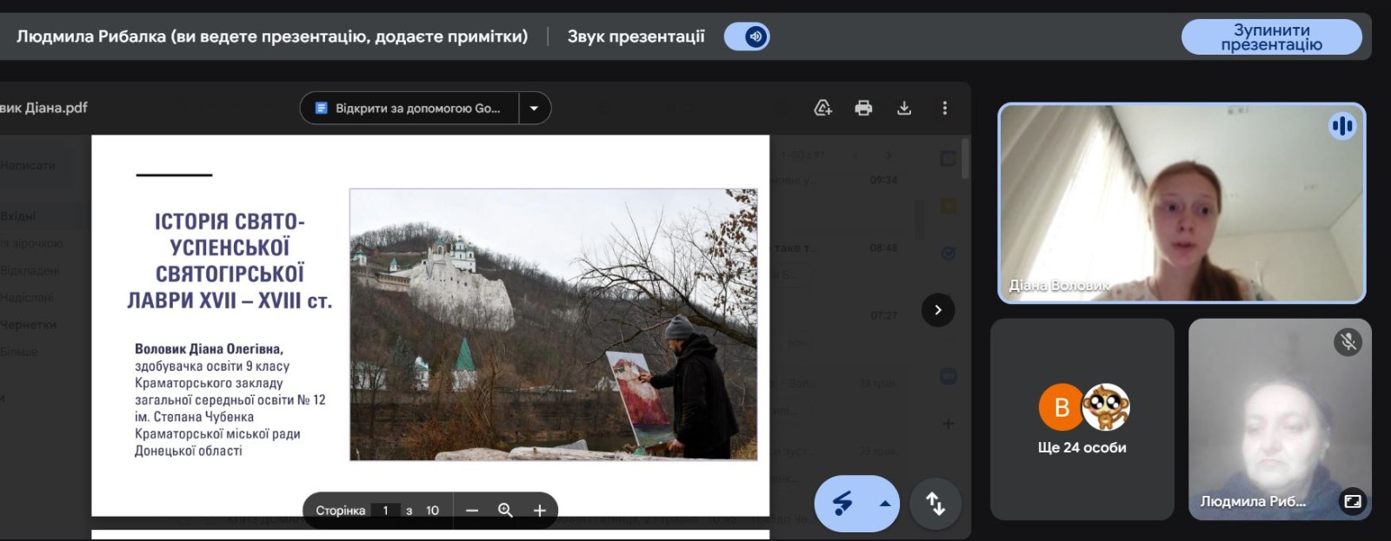Toggle the muted microphone icon on Людмила's tile
Image resolution: width=1391 pixels, height=541 pixels.
point(1348,342)
